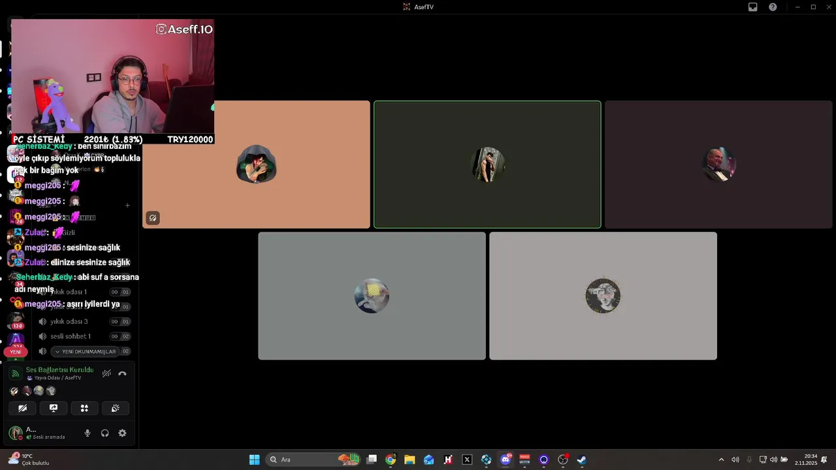Image resolution: width=836 pixels, height=470 pixels.
Task: Launch Google Chrome from taskbar
Action: click(391, 460)
